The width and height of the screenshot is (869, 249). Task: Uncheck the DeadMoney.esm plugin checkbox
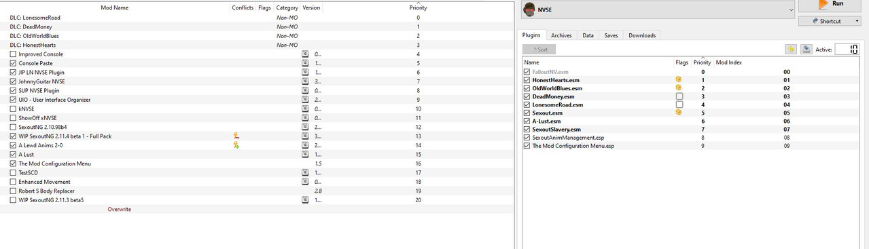tap(527, 96)
